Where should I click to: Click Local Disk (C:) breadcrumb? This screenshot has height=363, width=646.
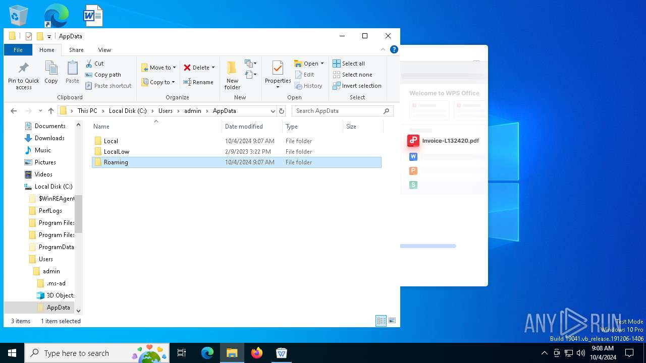point(128,111)
